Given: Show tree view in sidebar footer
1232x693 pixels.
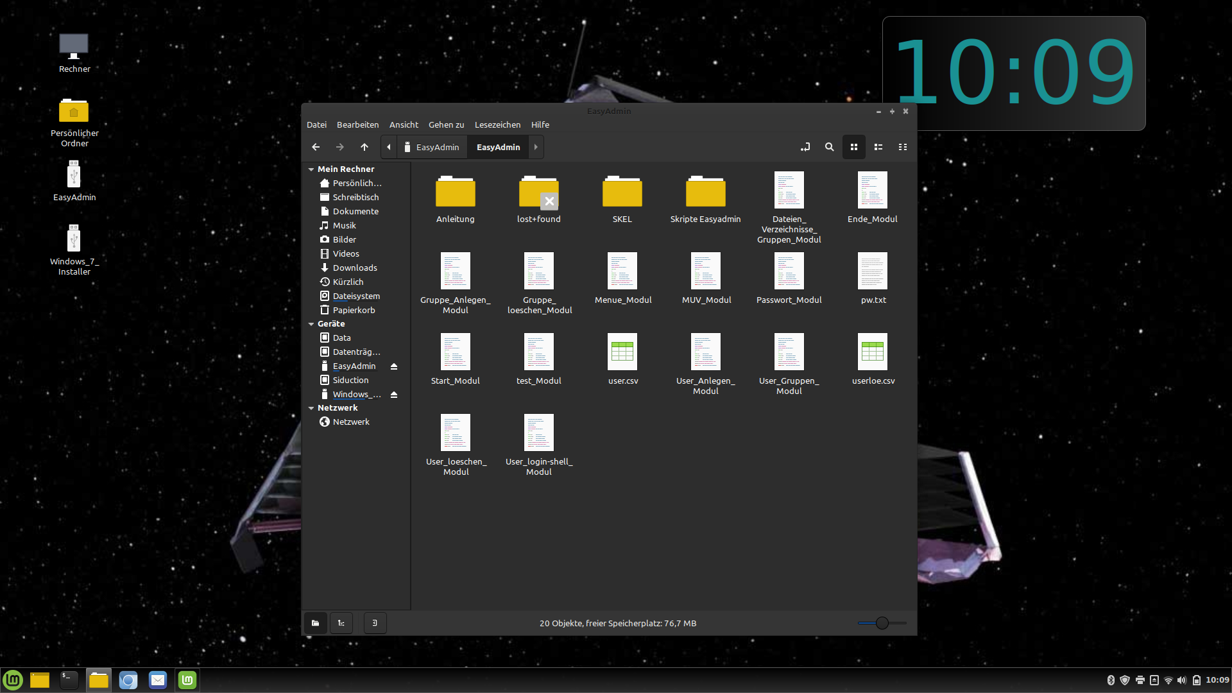Looking at the screenshot, I should click(341, 623).
